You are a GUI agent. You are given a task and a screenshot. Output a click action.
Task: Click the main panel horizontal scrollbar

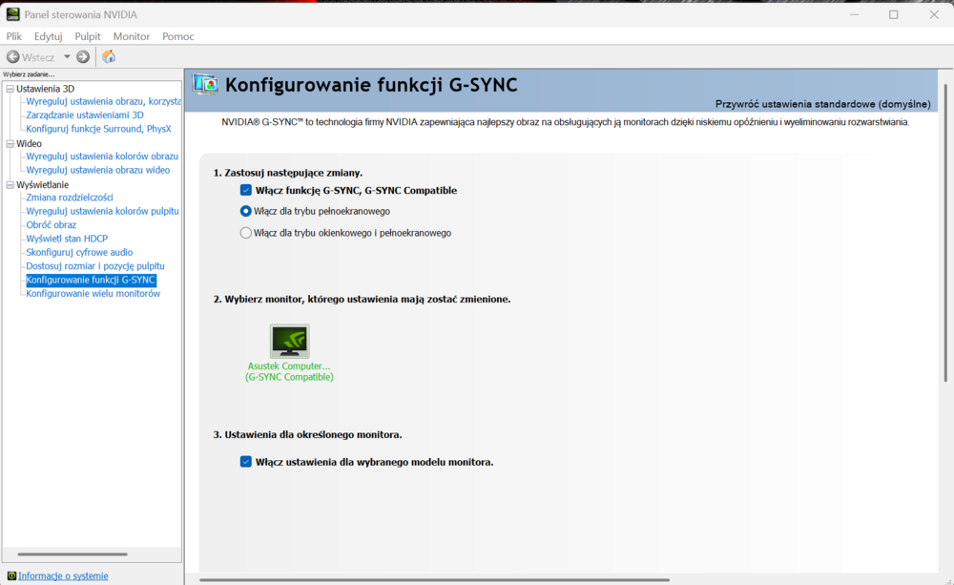coord(434,580)
